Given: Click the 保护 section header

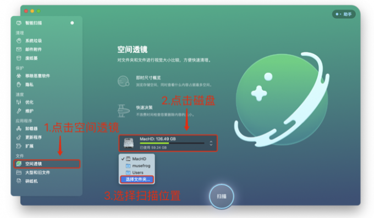Looking at the screenshot, I should [x=20, y=68].
